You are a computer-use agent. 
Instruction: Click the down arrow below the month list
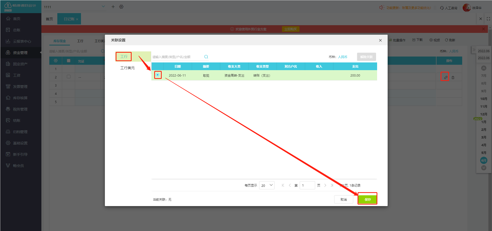[484, 168]
